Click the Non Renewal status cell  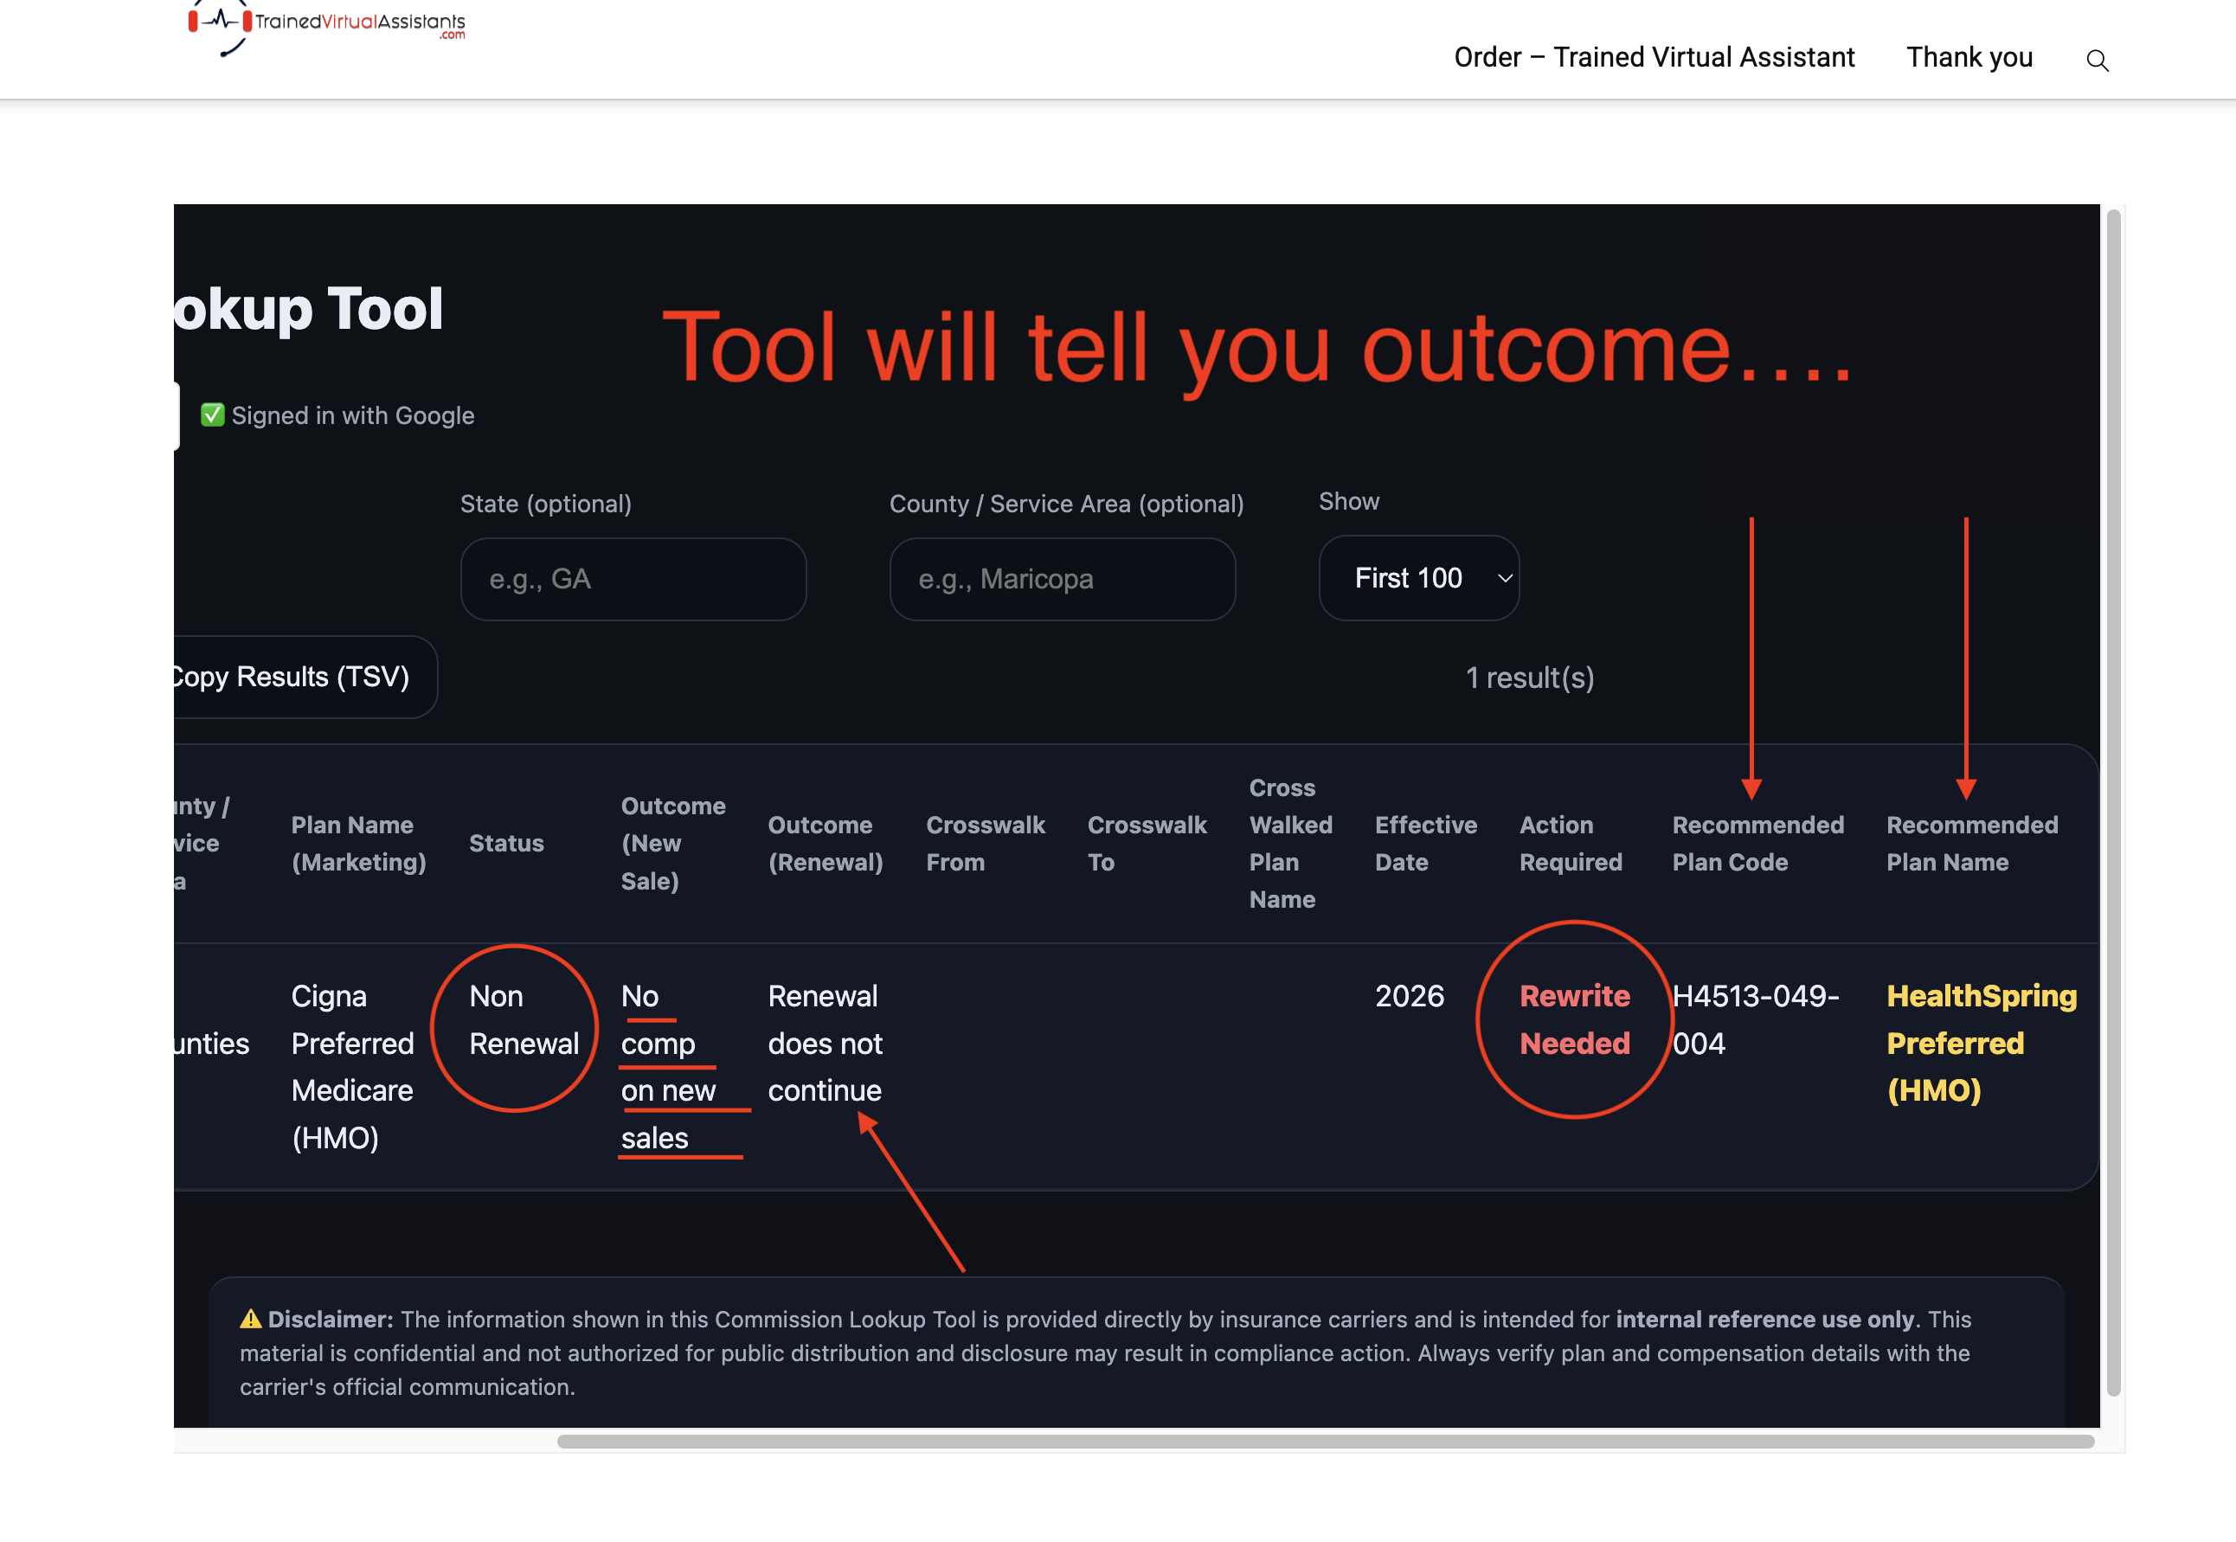click(523, 1019)
